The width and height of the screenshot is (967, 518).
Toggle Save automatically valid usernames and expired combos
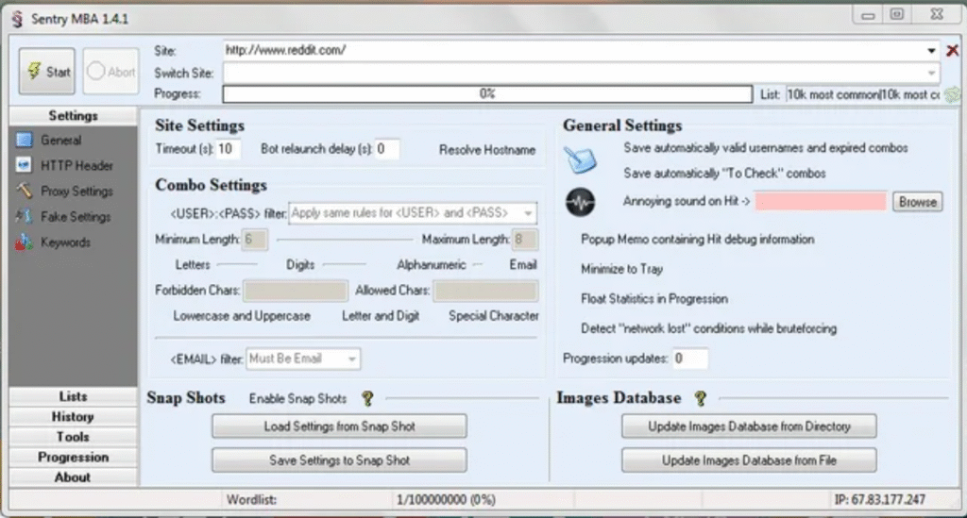click(765, 148)
